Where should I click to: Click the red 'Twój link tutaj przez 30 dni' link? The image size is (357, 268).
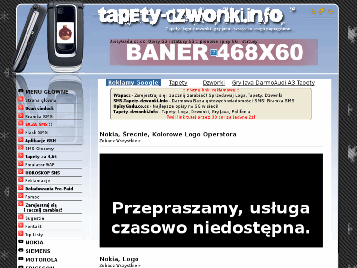coord(211,117)
